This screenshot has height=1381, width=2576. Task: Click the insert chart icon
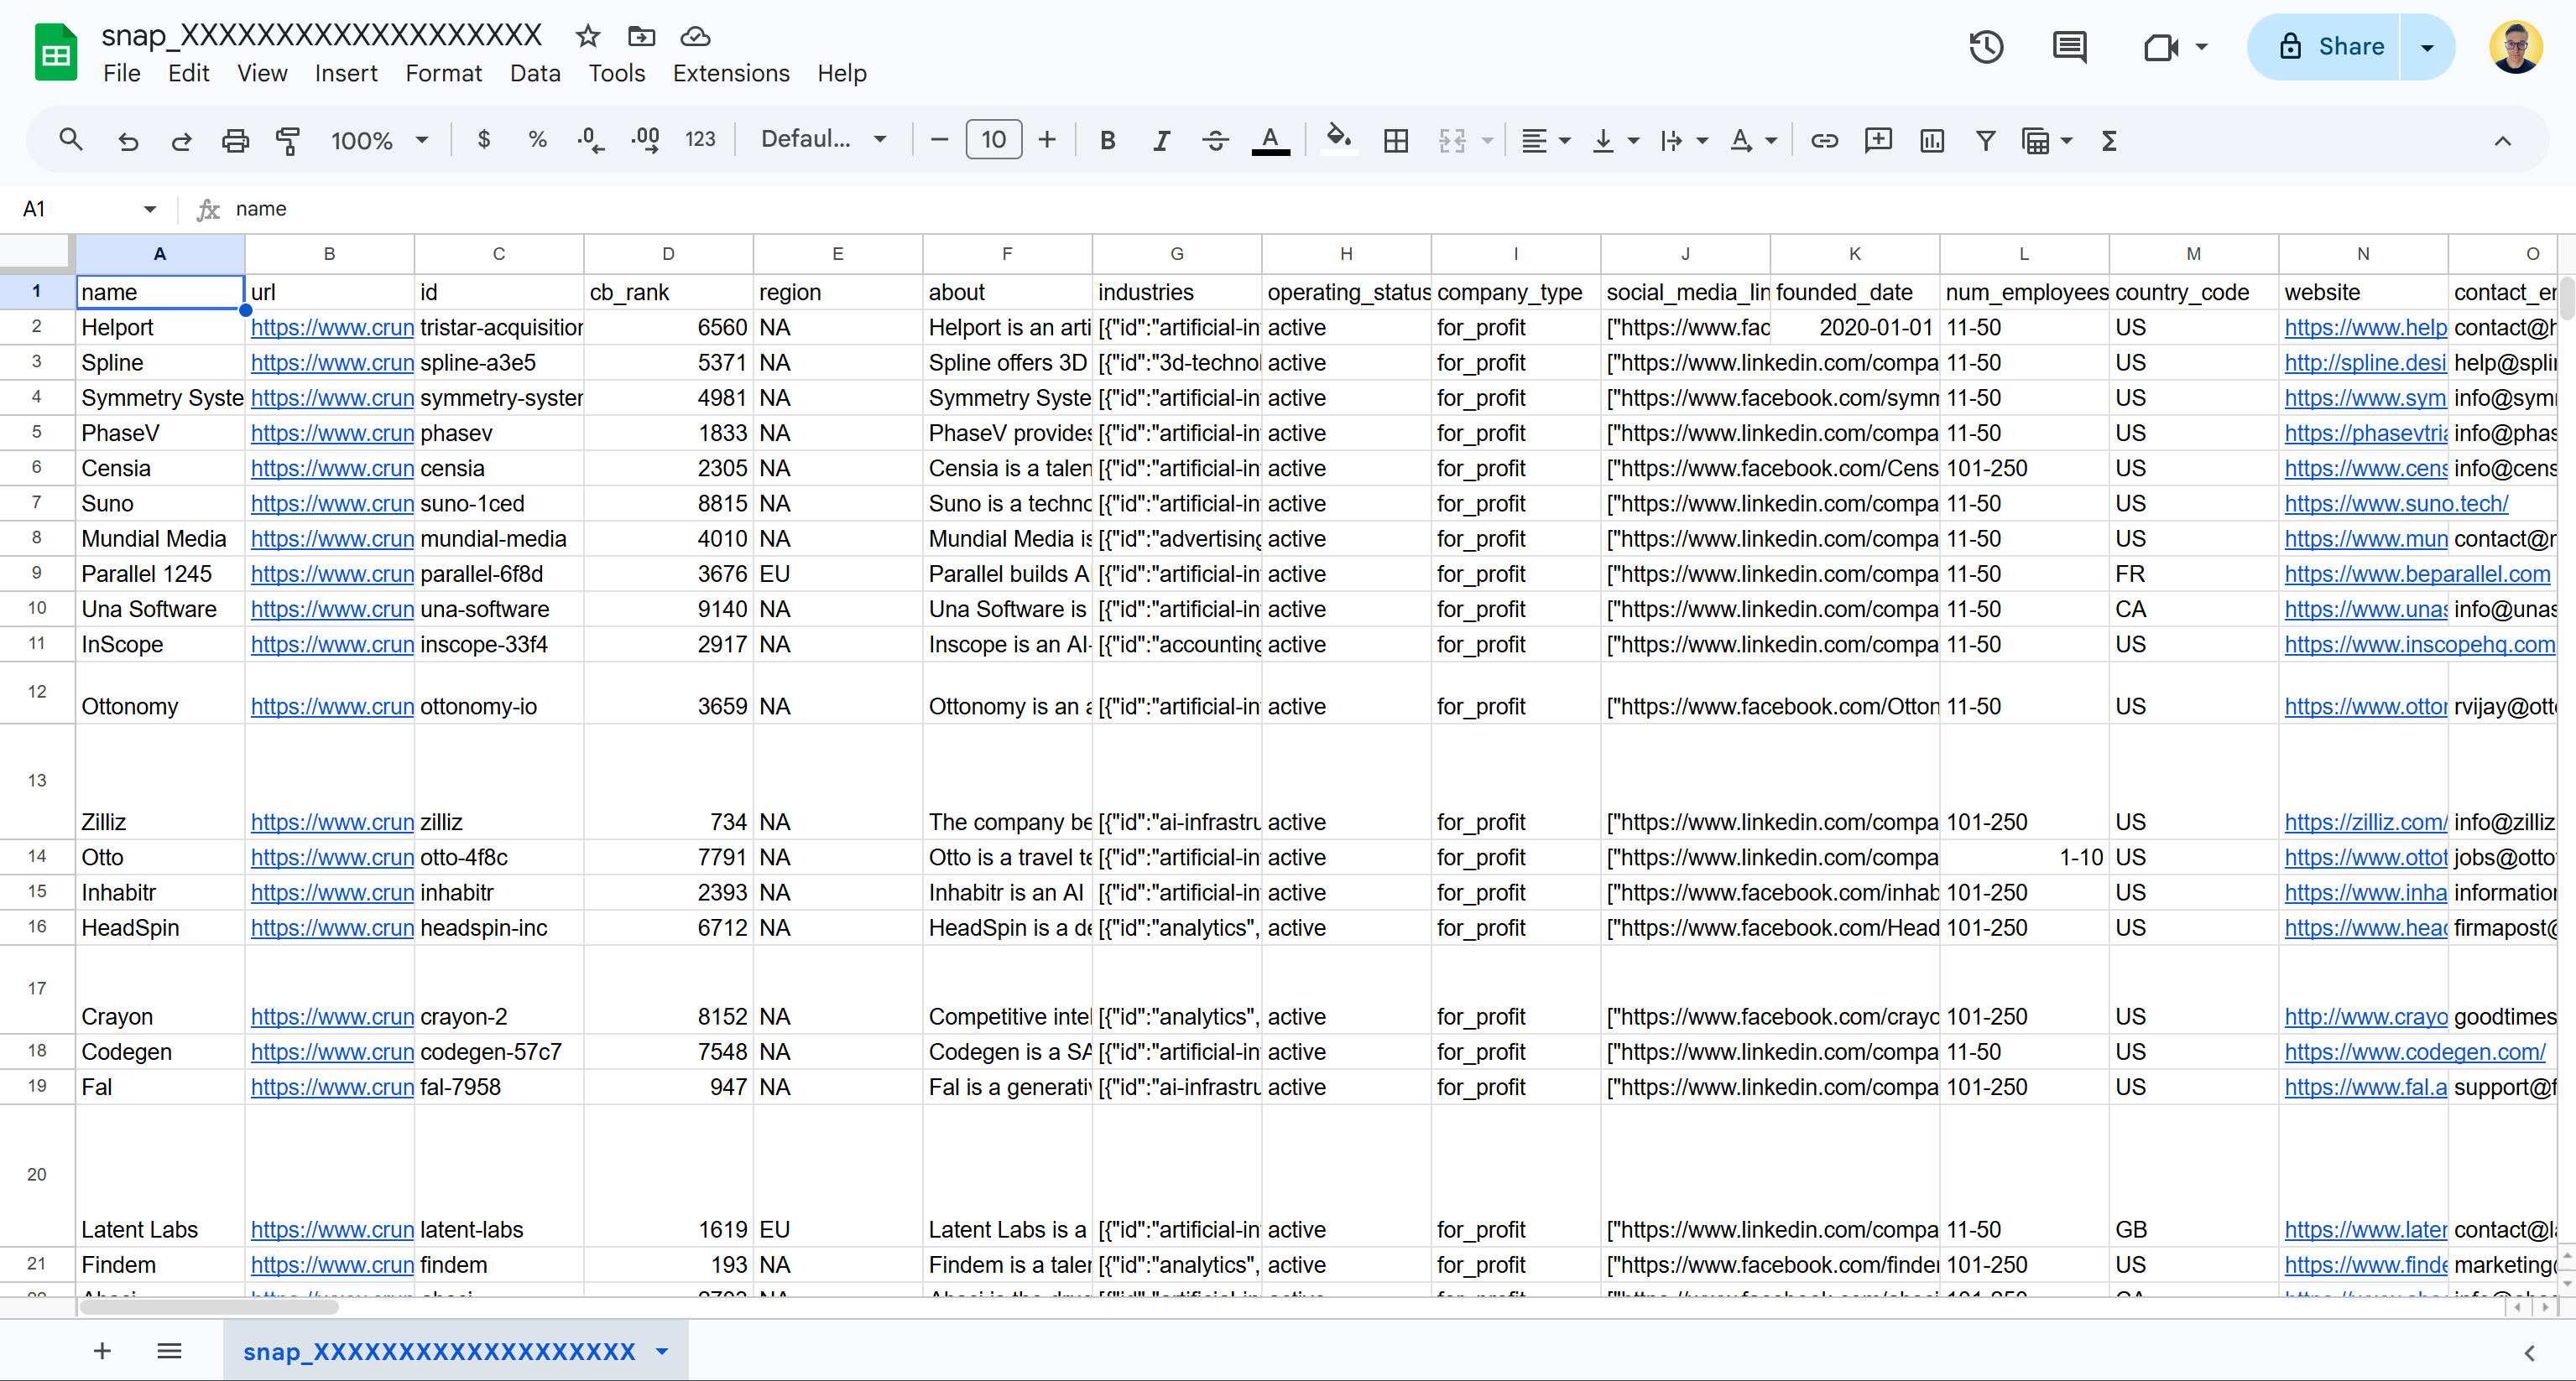tap(1932, 140)
